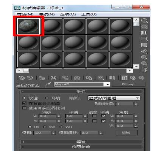Click the 偏移 U value field
Screen dimensions: 156x151
click(x=48, y=116)
